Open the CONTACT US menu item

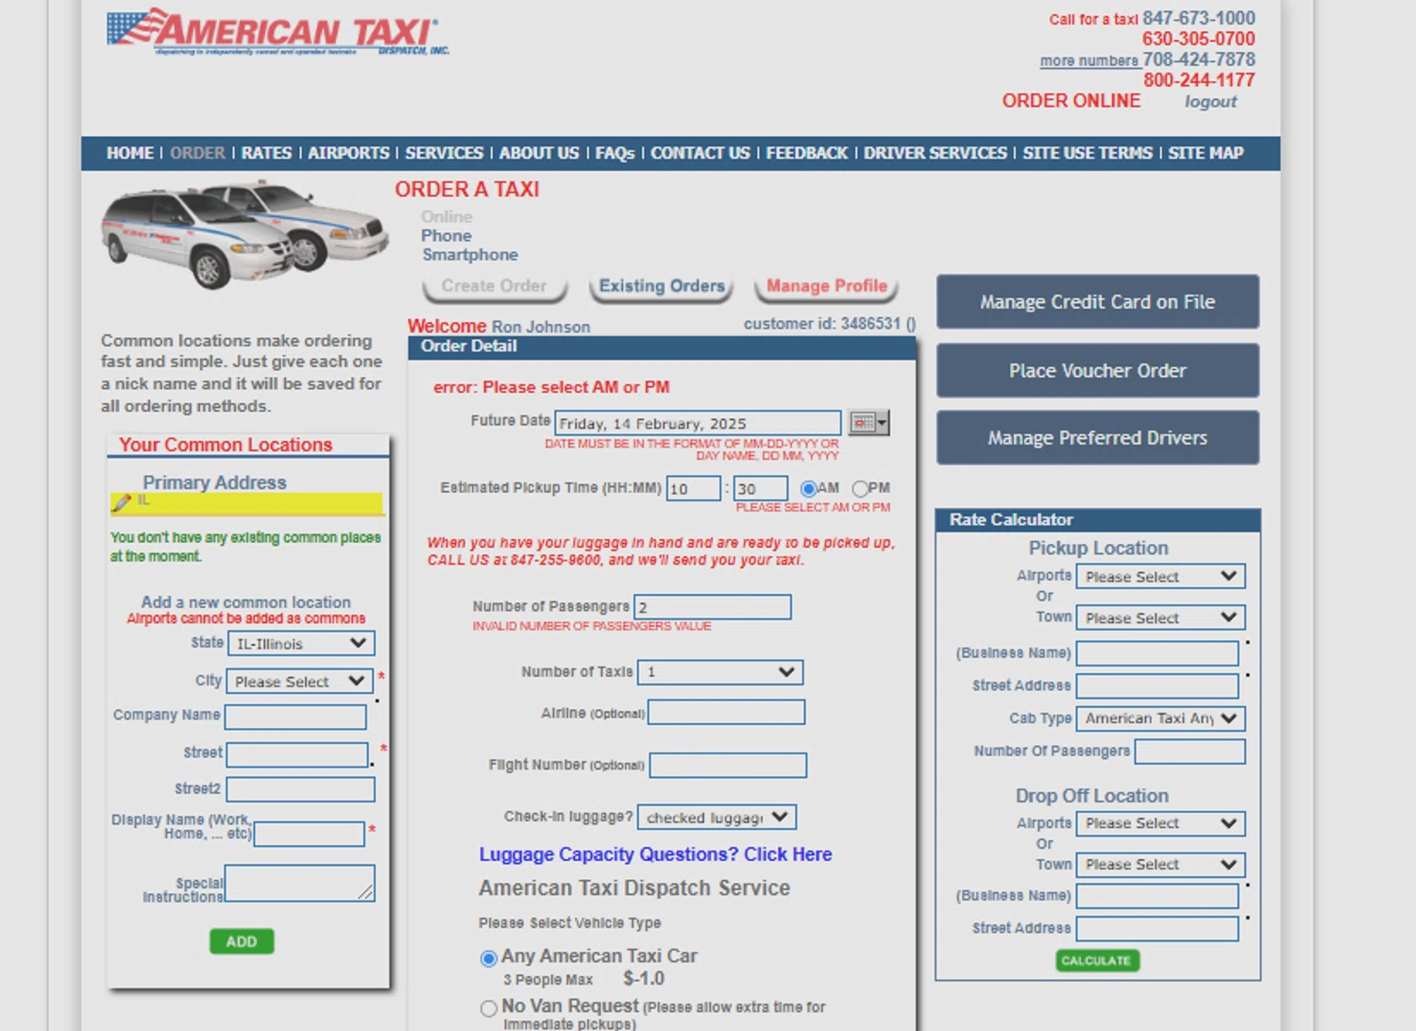pos(700,153)
